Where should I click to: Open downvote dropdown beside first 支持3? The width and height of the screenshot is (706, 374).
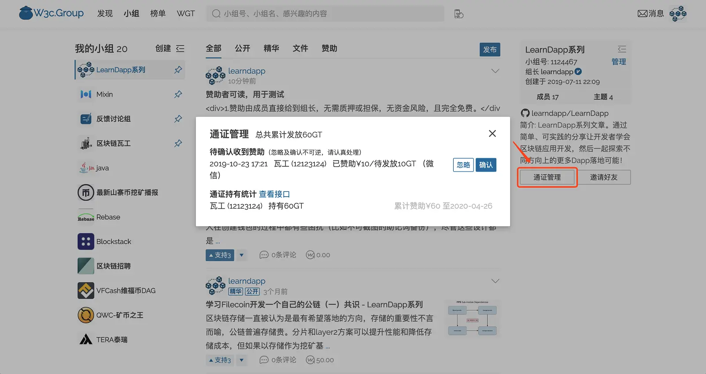[x=241, y=255]
